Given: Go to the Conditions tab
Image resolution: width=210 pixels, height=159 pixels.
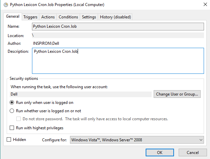Looking at the screenshot, I should [x=68, y=17].
